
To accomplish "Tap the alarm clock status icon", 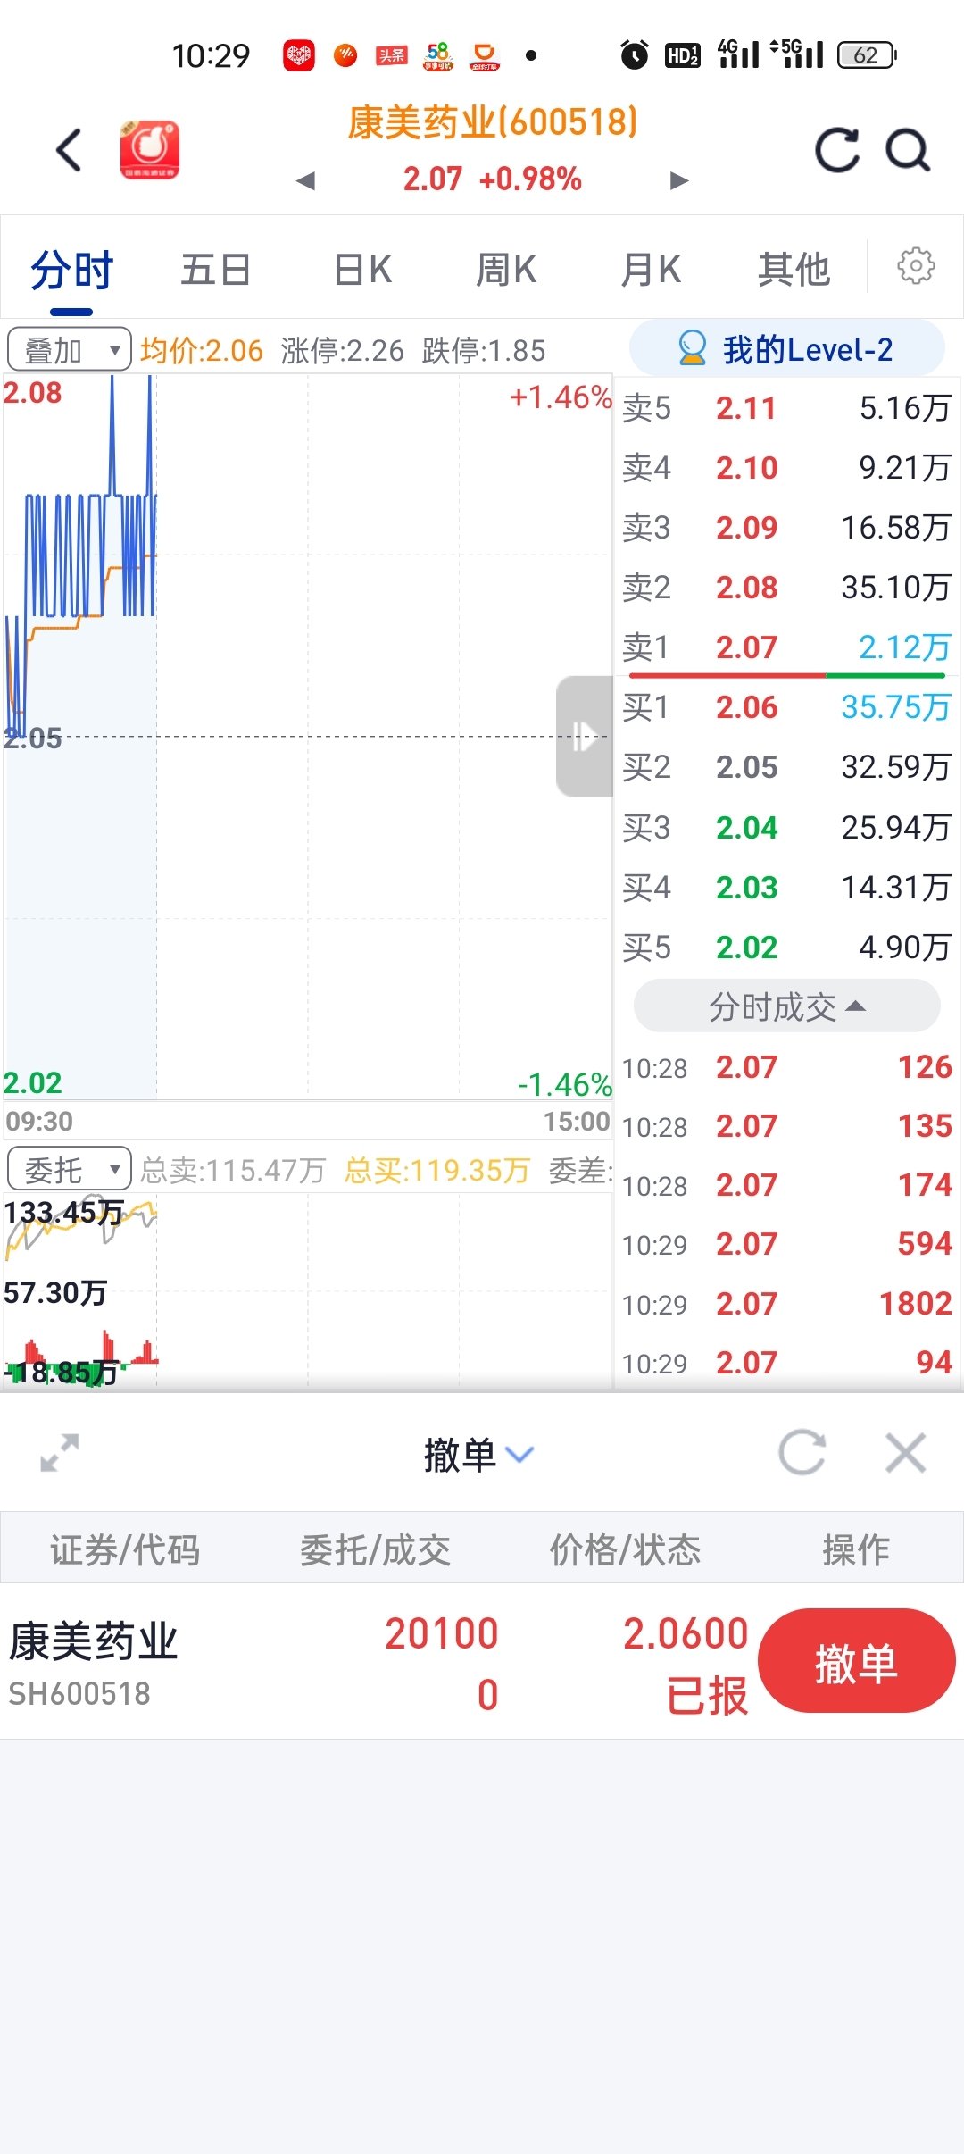I will pyautogui.click(x=635, y=55).
